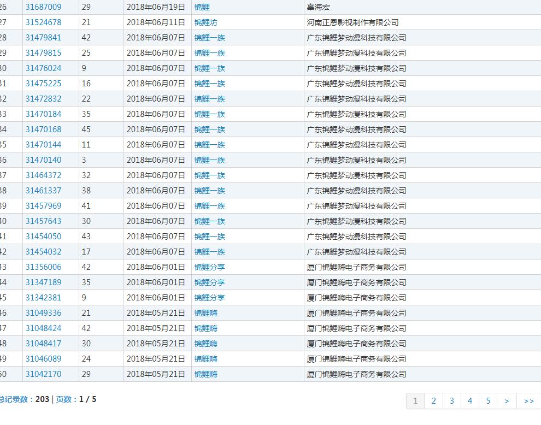Jump to page 3 of results

point(451,401)
